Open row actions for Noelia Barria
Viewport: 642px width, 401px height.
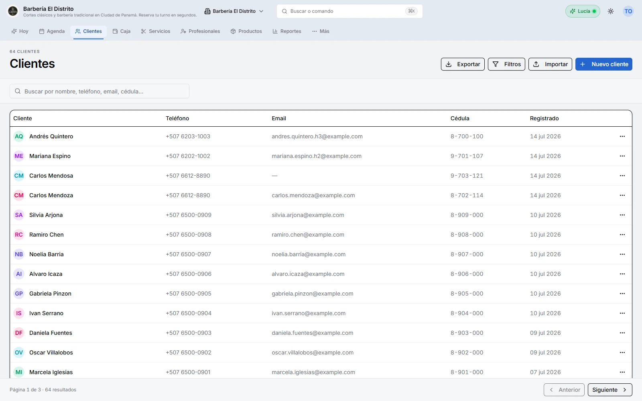point(622,254)
